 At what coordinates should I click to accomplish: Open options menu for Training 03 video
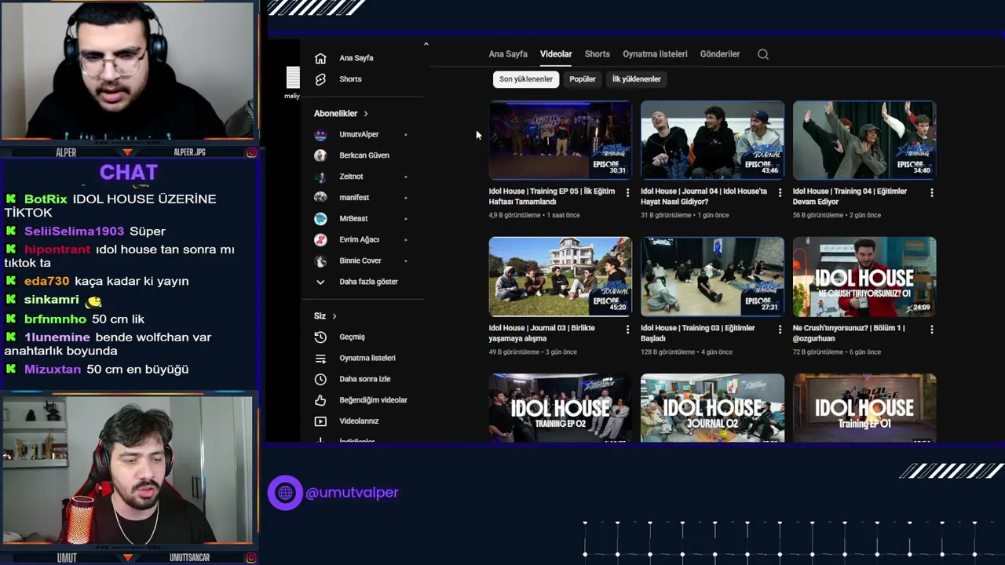[780, 330]
